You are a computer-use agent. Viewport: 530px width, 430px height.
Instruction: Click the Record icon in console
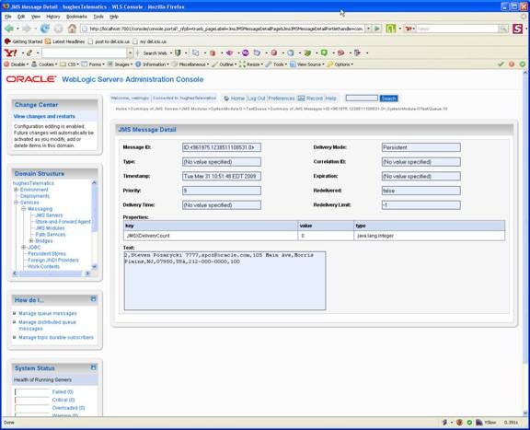tap(301, 99)
